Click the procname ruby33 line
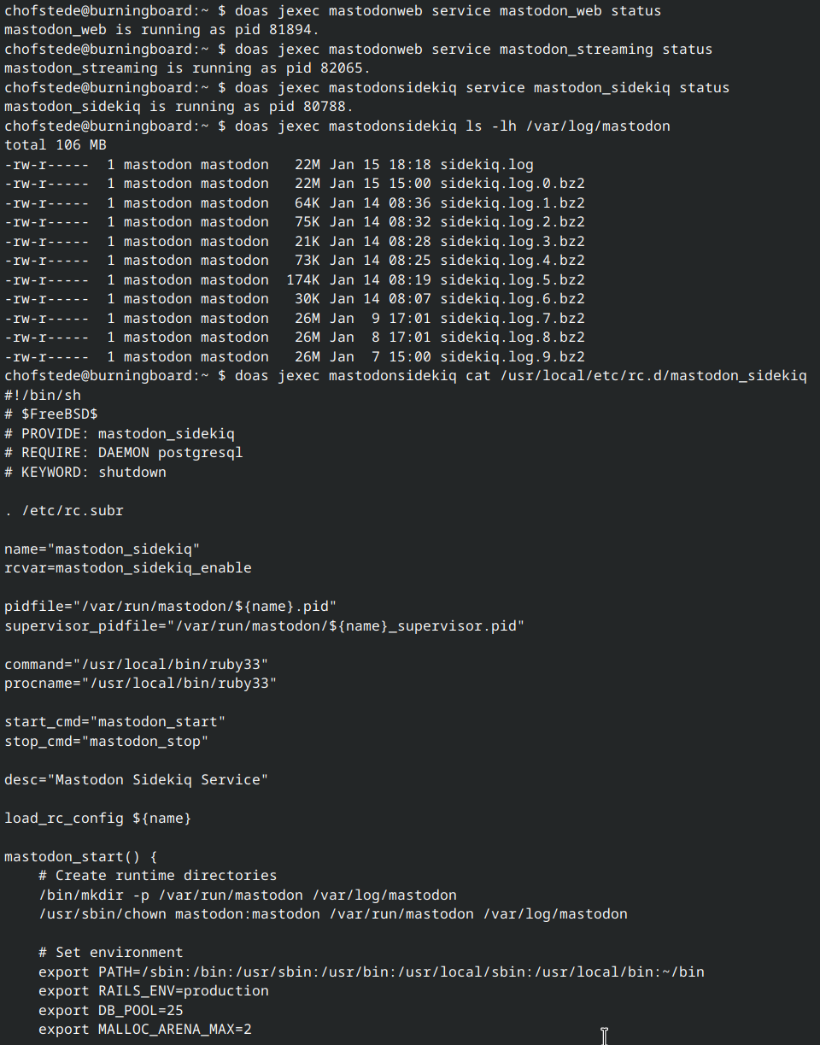Screen dimensions: 820x1045 [x=141, y=683]
